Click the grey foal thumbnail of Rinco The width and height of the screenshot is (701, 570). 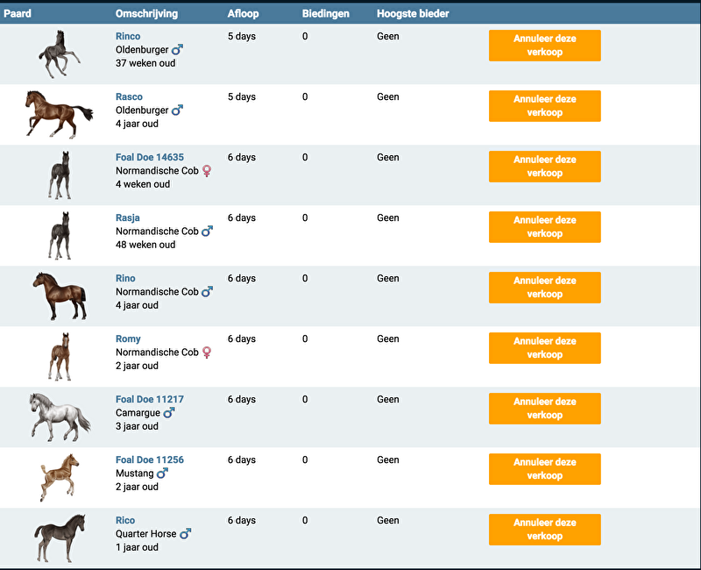[58, 54]
